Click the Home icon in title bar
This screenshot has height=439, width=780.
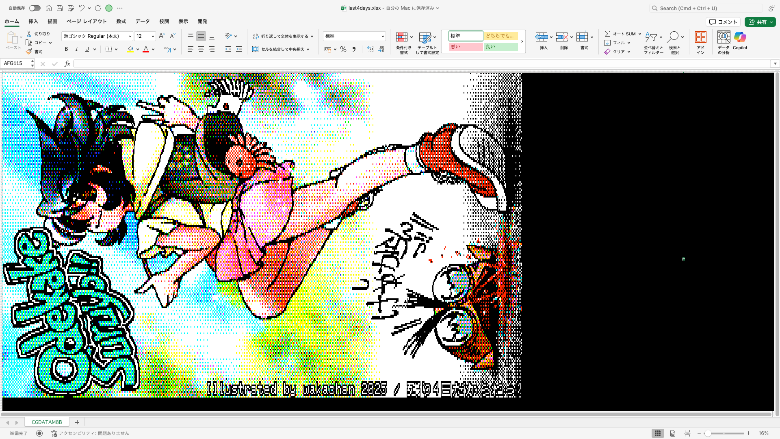49,8
